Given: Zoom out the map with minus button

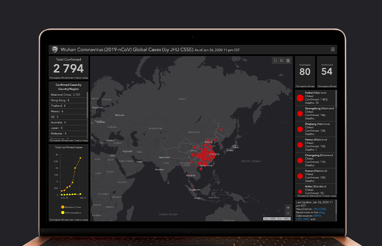Looking at the screenshot, I should (x=288, y=213).
